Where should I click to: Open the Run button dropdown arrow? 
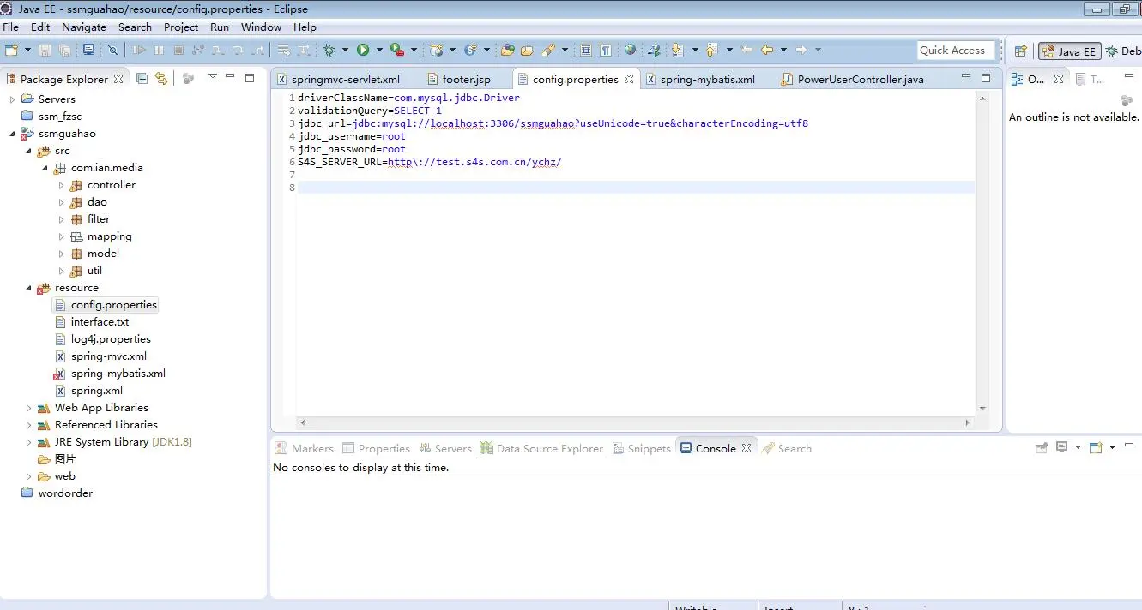tap(379, 51)
